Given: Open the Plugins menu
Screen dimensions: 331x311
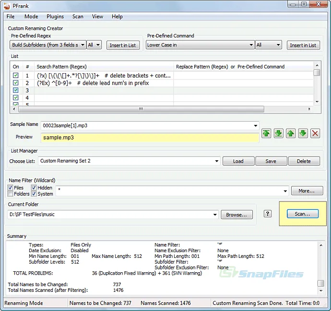Looking at the screenshot, I should click(x=55, y=16).
